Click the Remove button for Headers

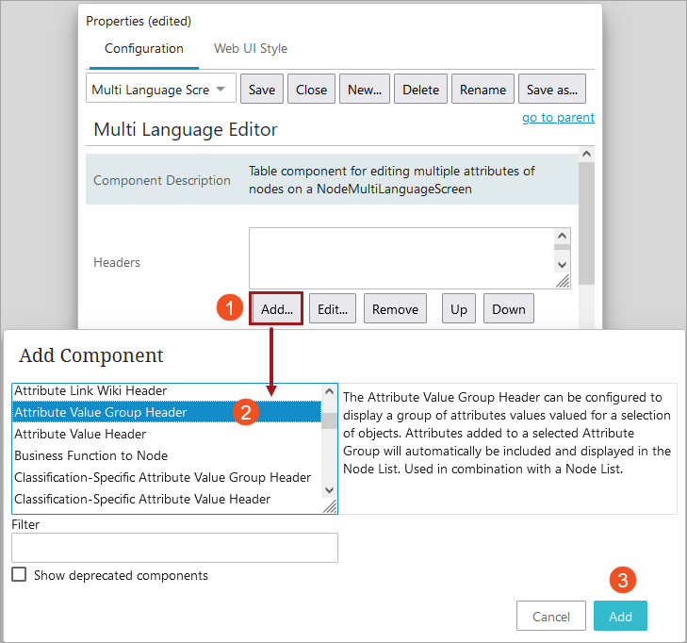(x=395, y=309)
